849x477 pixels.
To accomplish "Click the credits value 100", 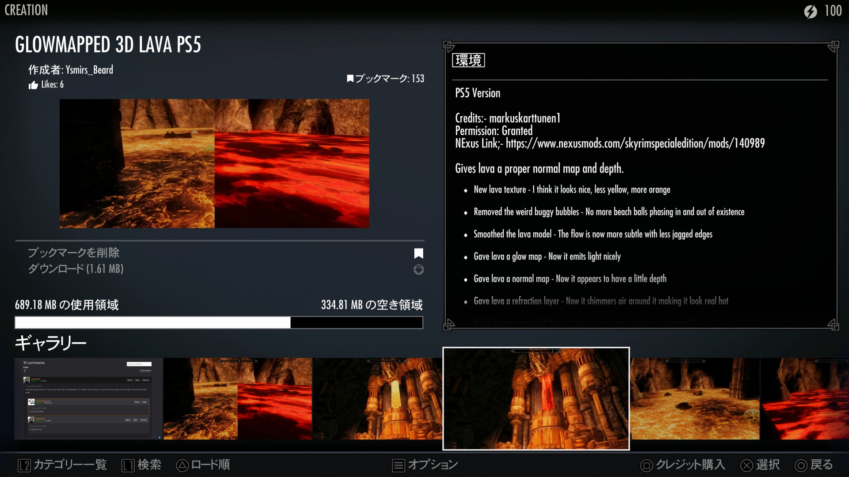I will pos(833,11).
